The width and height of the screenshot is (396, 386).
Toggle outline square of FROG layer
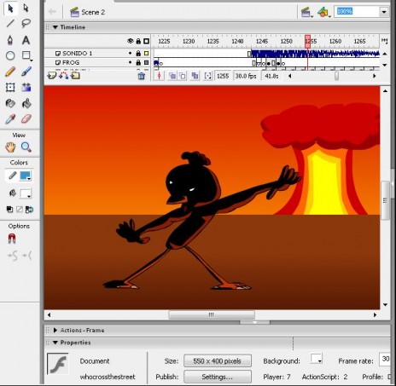146,62
